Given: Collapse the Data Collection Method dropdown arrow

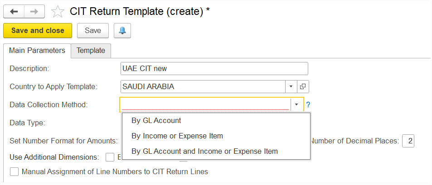Looking at the screenshot, I should point(296,104).
